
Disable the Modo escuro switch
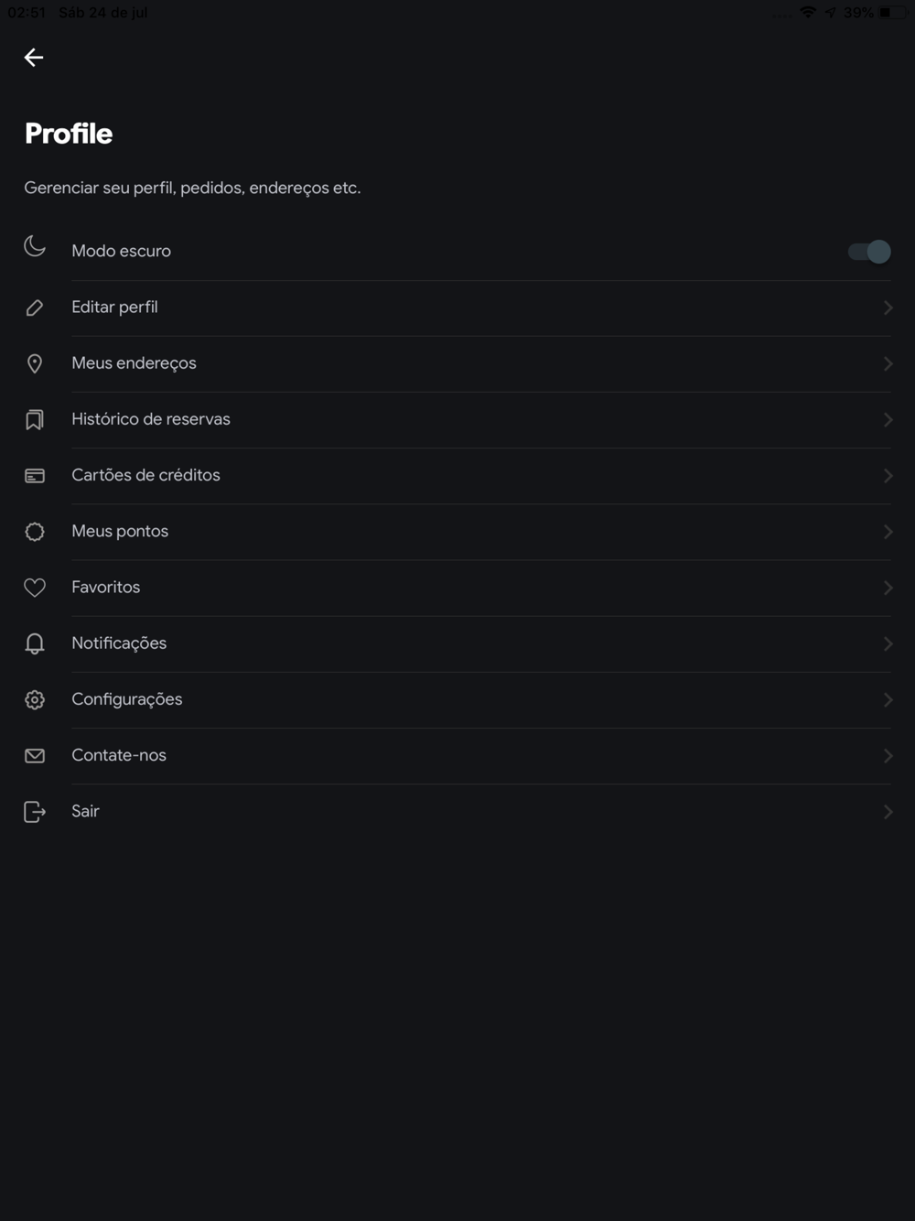coord(869,252)
